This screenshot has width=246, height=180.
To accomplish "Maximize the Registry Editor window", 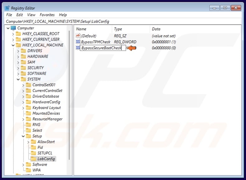I will pyautogui.click(x=225, y=8).
